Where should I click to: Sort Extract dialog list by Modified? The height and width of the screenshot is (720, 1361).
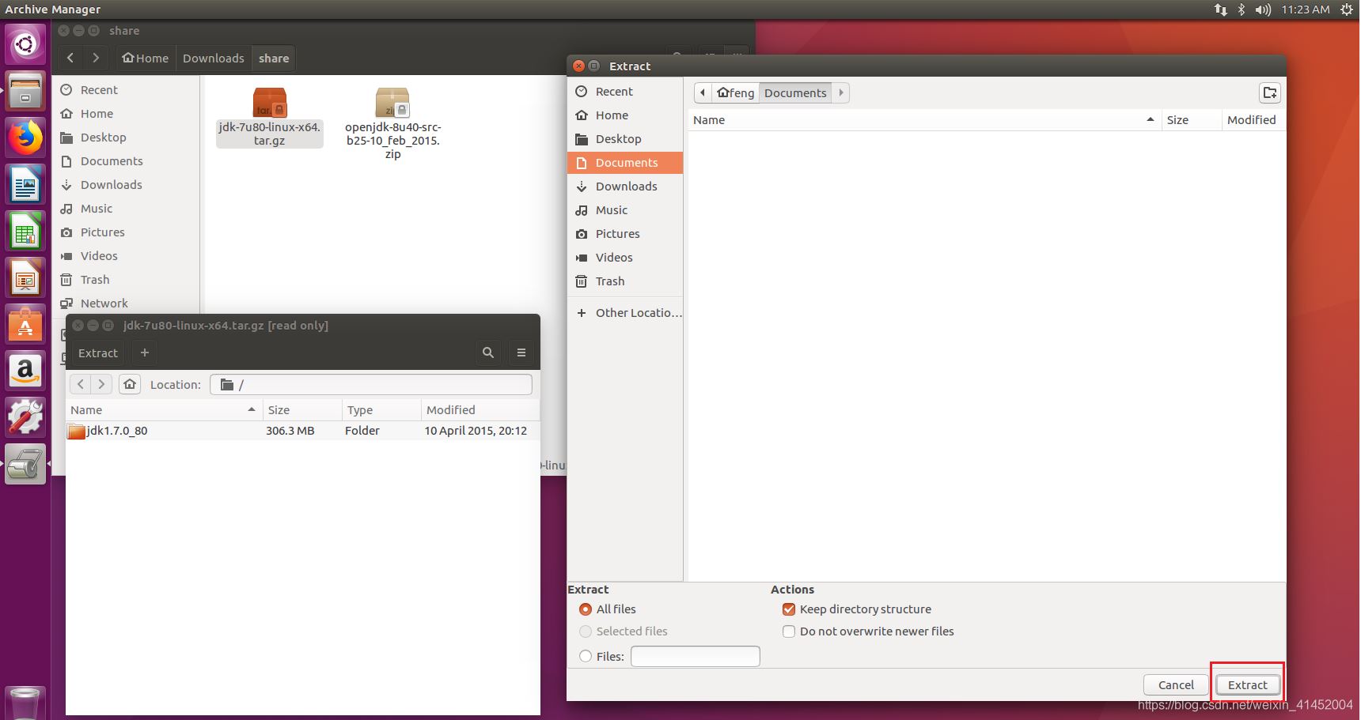[x=1253, y=120]
